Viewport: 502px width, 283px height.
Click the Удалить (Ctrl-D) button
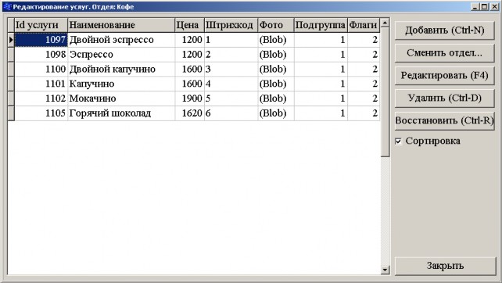click(444, 99)
